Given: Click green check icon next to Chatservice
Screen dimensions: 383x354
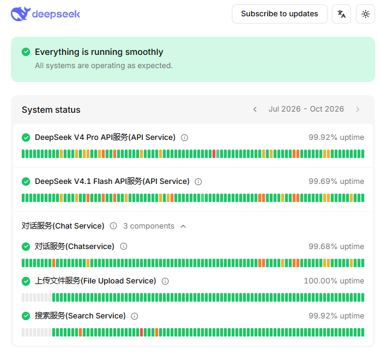Looking at the screenshot, I should pyautogui.click(x=26, y=247).
